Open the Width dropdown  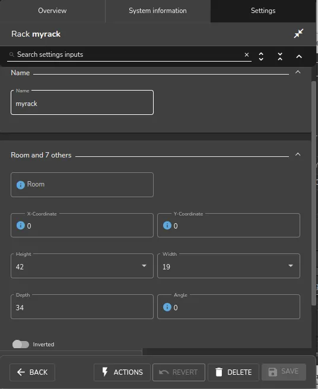click(x=228, y=266)
